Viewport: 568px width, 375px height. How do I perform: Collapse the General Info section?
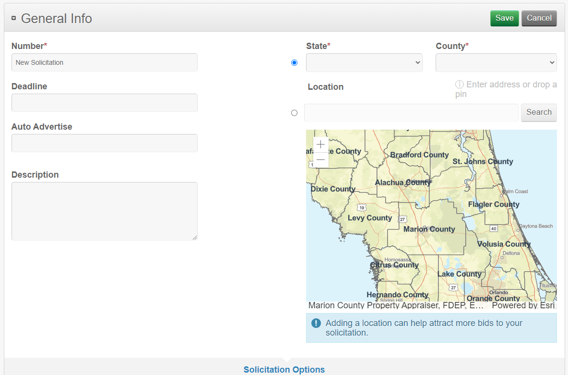(x=14, y=18)
